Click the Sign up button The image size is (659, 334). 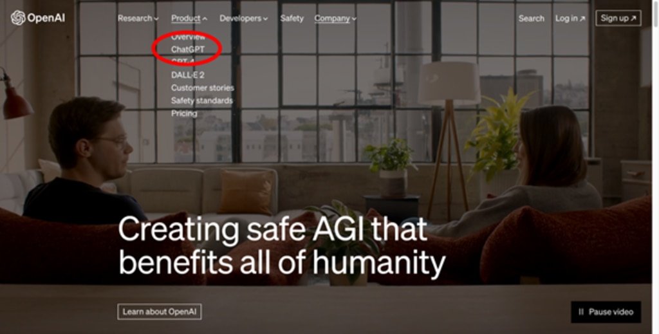tap(618, 18)
